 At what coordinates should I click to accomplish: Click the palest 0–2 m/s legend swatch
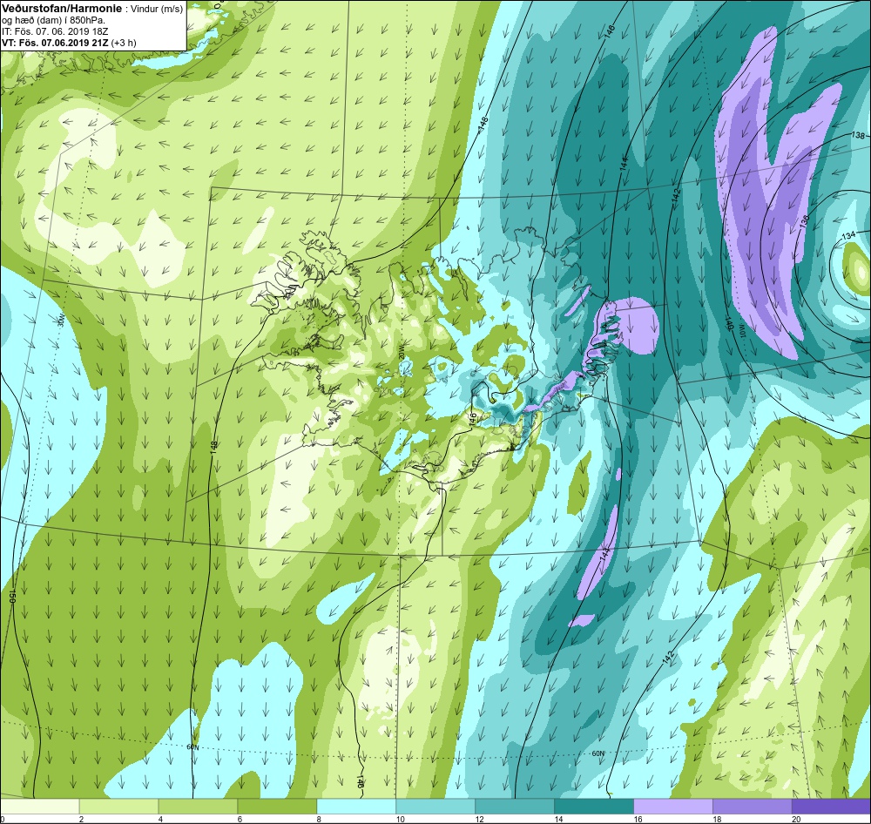(x=40, y=806)
